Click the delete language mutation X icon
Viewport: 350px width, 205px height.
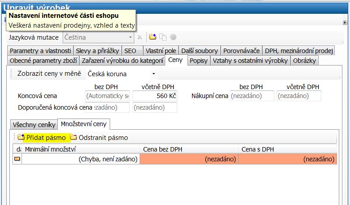click(140, 37)
